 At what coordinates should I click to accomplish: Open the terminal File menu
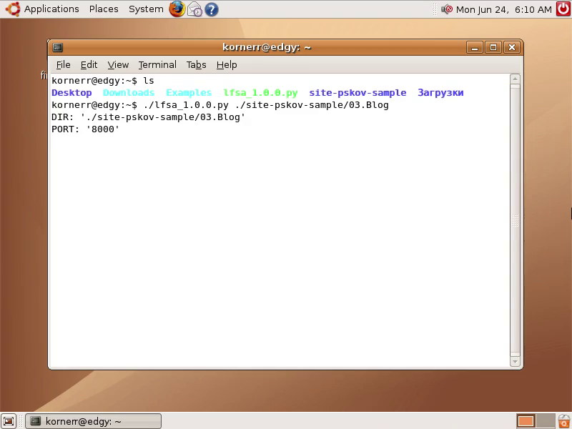pyautogui.click(x=64, y=64)
